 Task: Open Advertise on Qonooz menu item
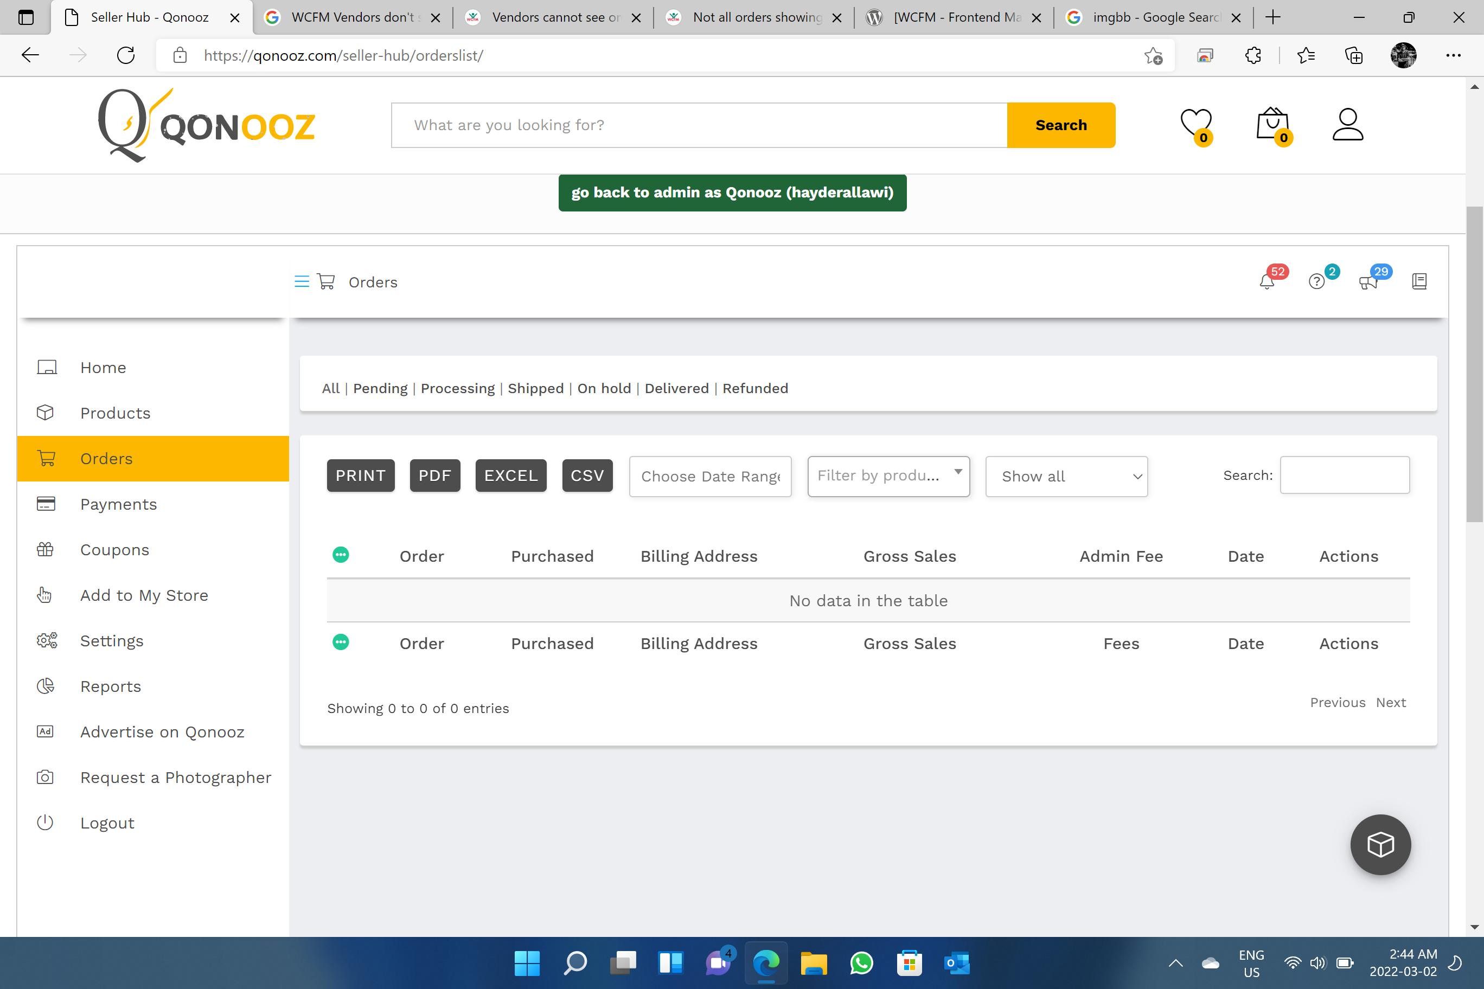153,731
